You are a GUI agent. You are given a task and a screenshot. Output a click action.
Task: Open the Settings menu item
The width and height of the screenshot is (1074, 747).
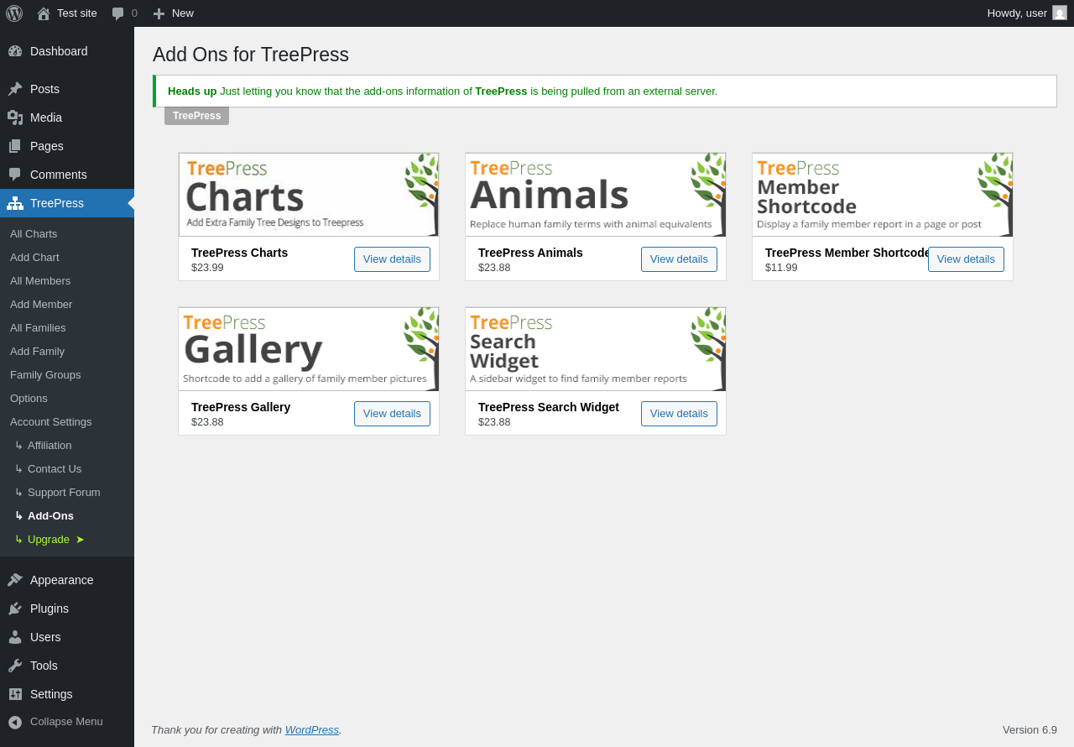click(67, 694)
